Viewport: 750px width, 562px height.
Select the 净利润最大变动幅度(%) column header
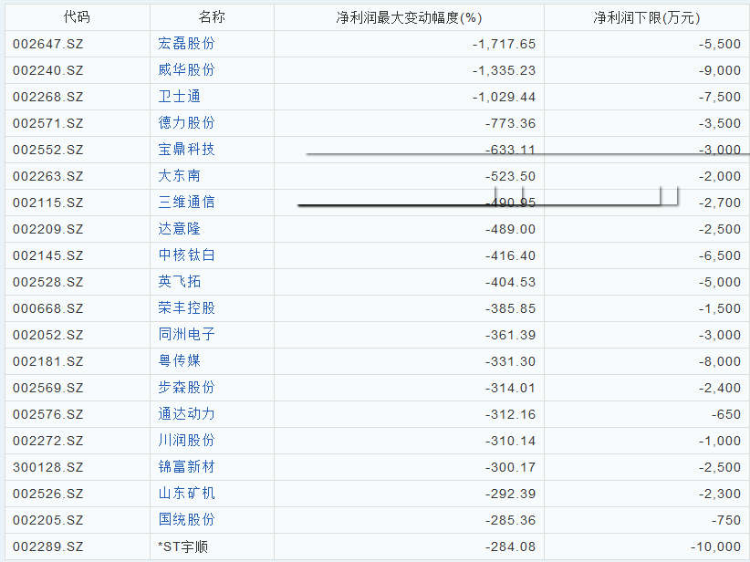coord(409,17)
